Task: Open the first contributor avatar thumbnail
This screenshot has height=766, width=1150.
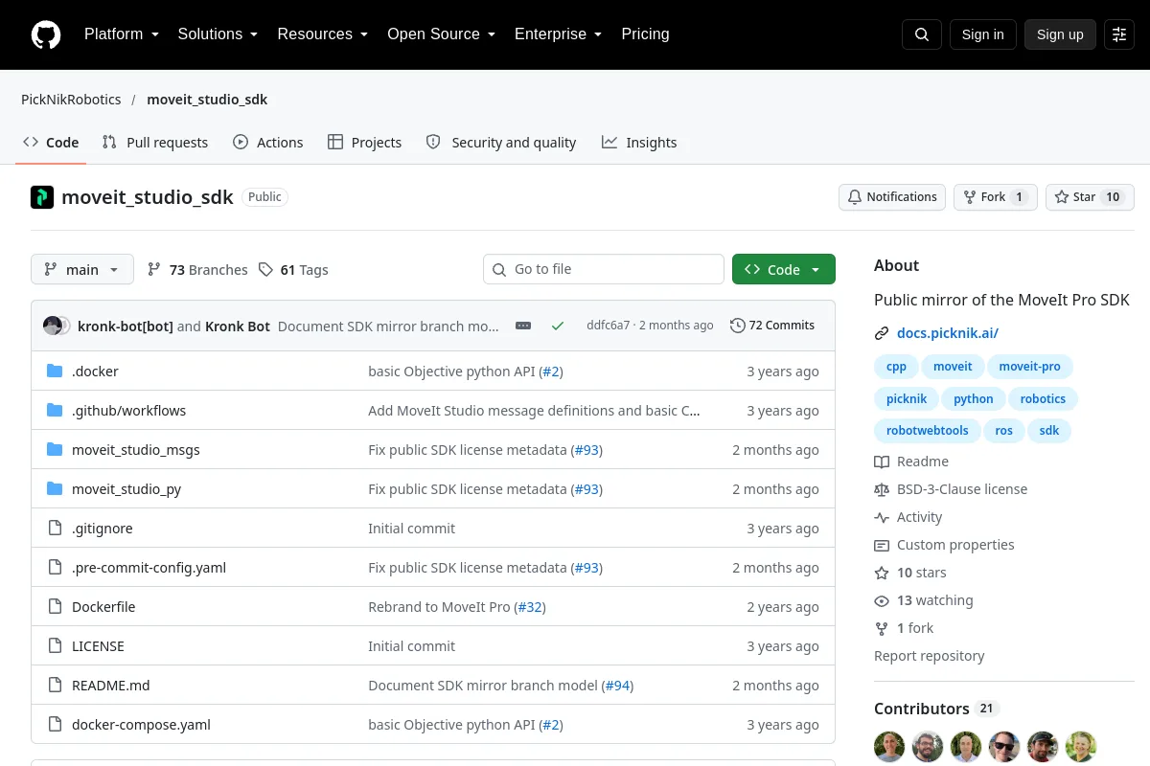Action: point(889,747)
